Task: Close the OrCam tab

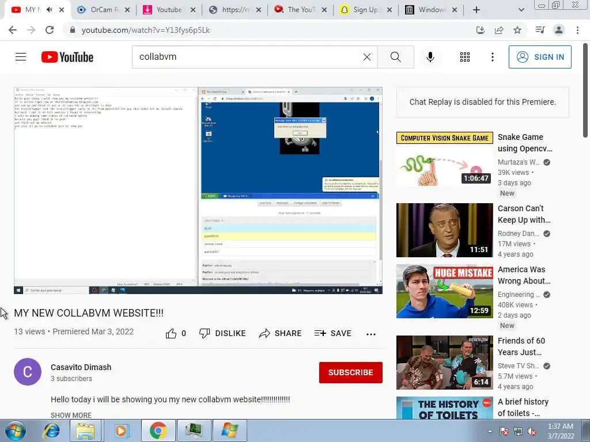Action: click(x=127, y=10)
